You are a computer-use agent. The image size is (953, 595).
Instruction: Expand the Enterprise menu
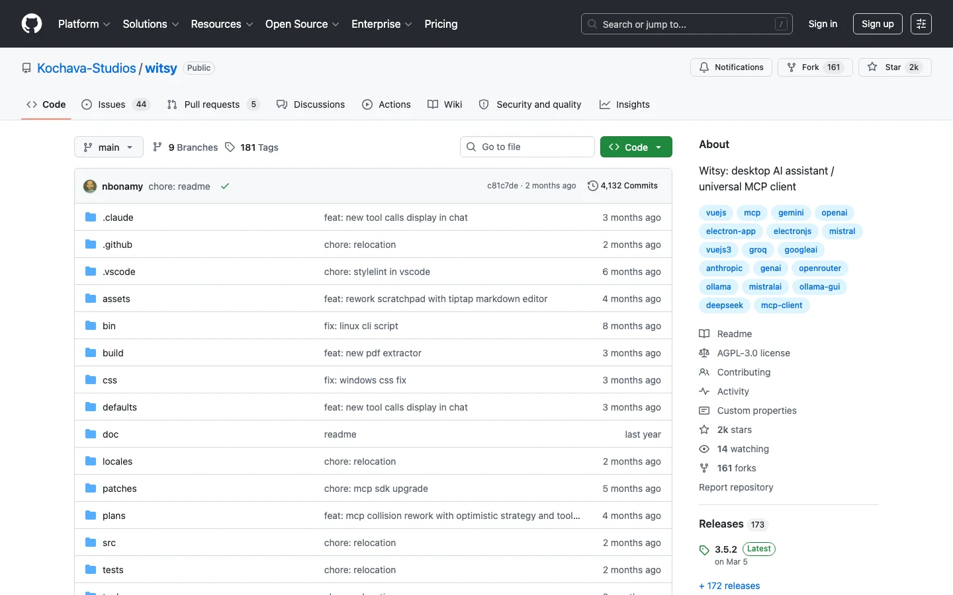click(x=382, y=24)
